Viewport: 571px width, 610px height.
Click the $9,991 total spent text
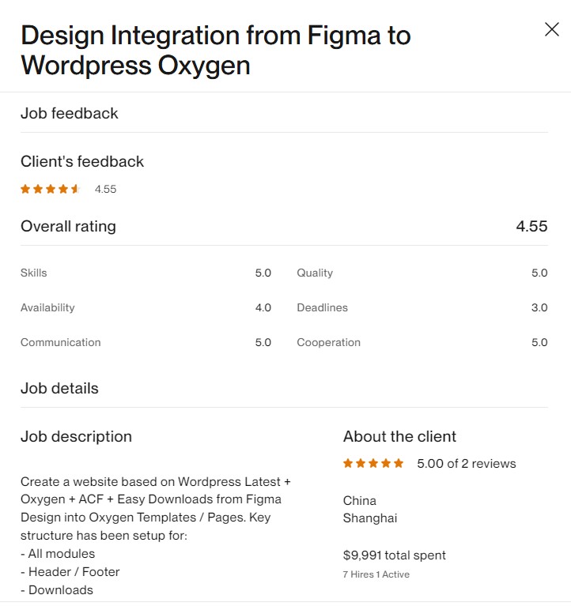pyautogui.click(x=394, y=555)
